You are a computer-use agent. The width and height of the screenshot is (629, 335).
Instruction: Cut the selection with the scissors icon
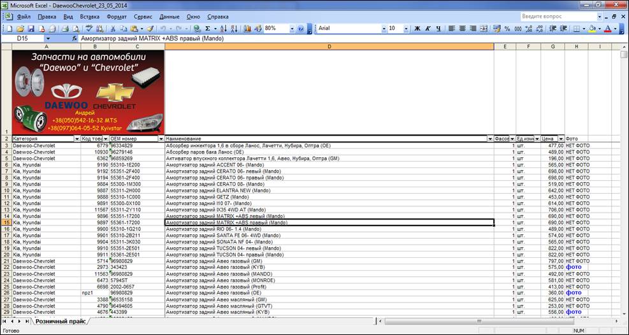pyautogui.click(x=113, y=29)
